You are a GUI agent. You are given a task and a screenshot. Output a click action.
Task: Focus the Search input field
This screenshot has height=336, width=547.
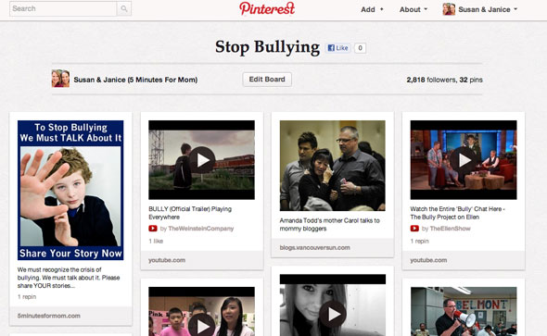[x=63, y=8]
